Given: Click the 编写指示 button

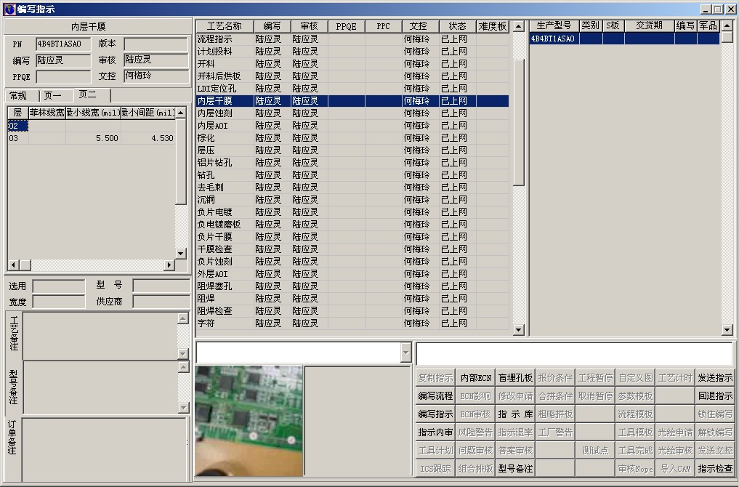Looking at the screenshot, I should 435,414.
